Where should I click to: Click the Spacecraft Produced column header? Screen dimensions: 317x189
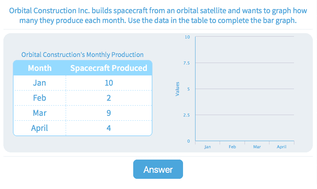pyautogui.click(x=109, y=68)
